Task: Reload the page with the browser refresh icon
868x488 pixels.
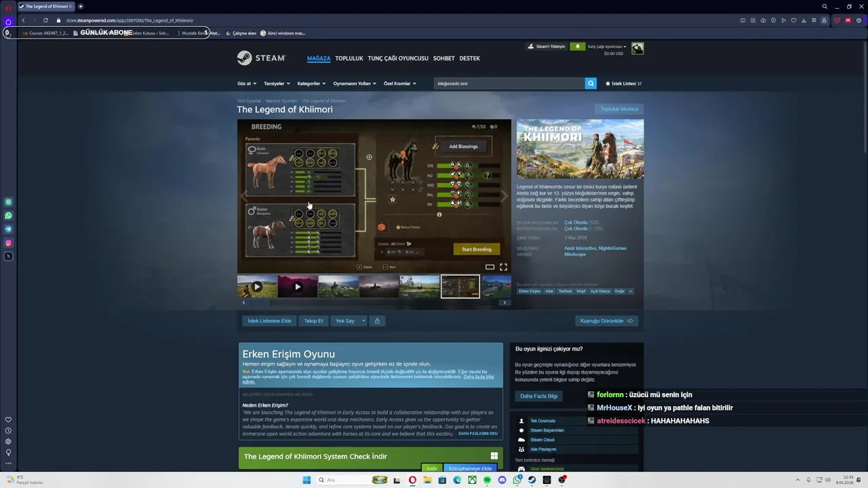Action: point(45,20)
